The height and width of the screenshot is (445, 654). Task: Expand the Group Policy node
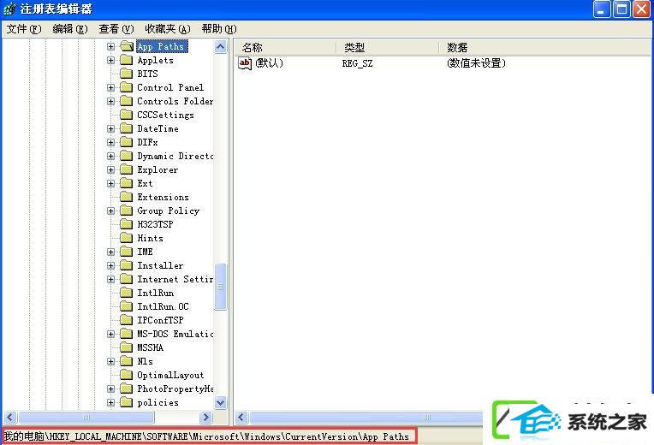tap(110, 211)
